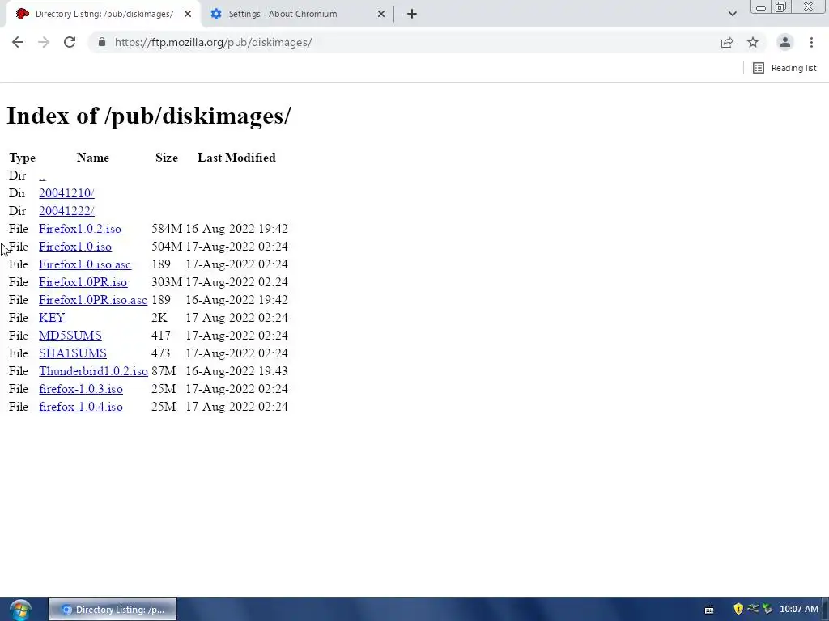Download Thunderbird1.0.2.iso
829x621 pixels.
(x=94, y=371)
